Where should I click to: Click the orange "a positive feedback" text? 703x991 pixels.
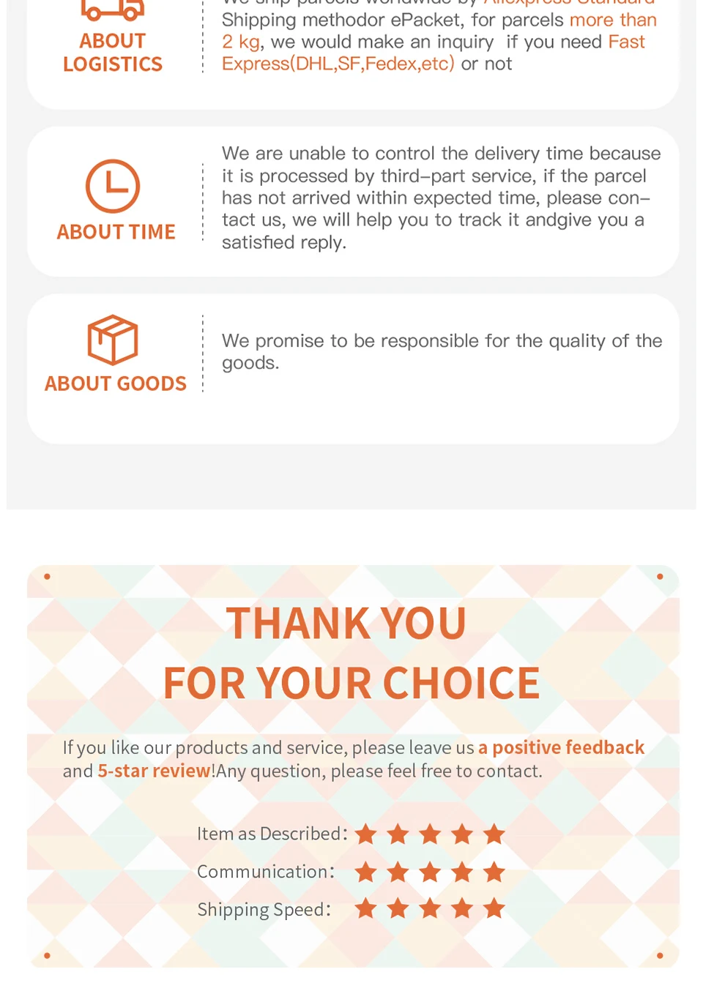click(x=561, y=747)
